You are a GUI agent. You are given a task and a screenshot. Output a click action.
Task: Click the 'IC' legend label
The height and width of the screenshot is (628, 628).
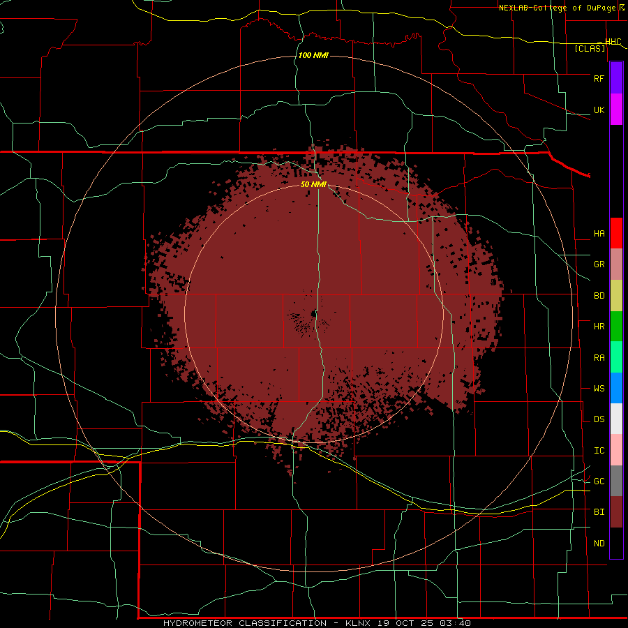tap(599, 451)
